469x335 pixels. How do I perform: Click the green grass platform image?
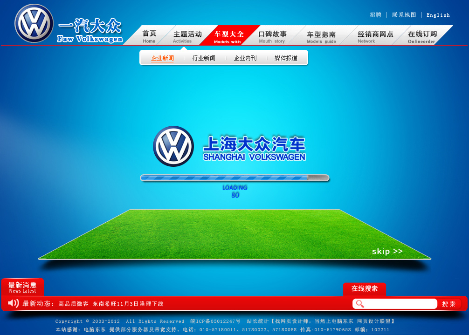pyautogui.click(x=235, y=234)
